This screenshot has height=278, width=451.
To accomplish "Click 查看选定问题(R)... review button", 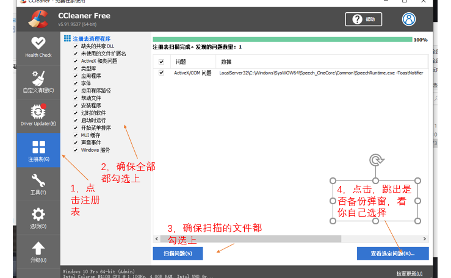I will point(392,253).
